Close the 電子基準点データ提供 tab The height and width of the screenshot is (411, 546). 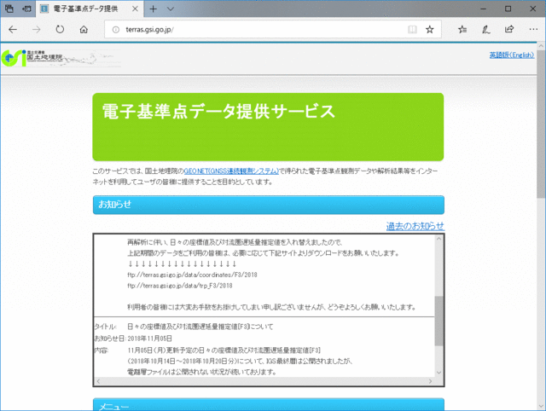point(135,9)
